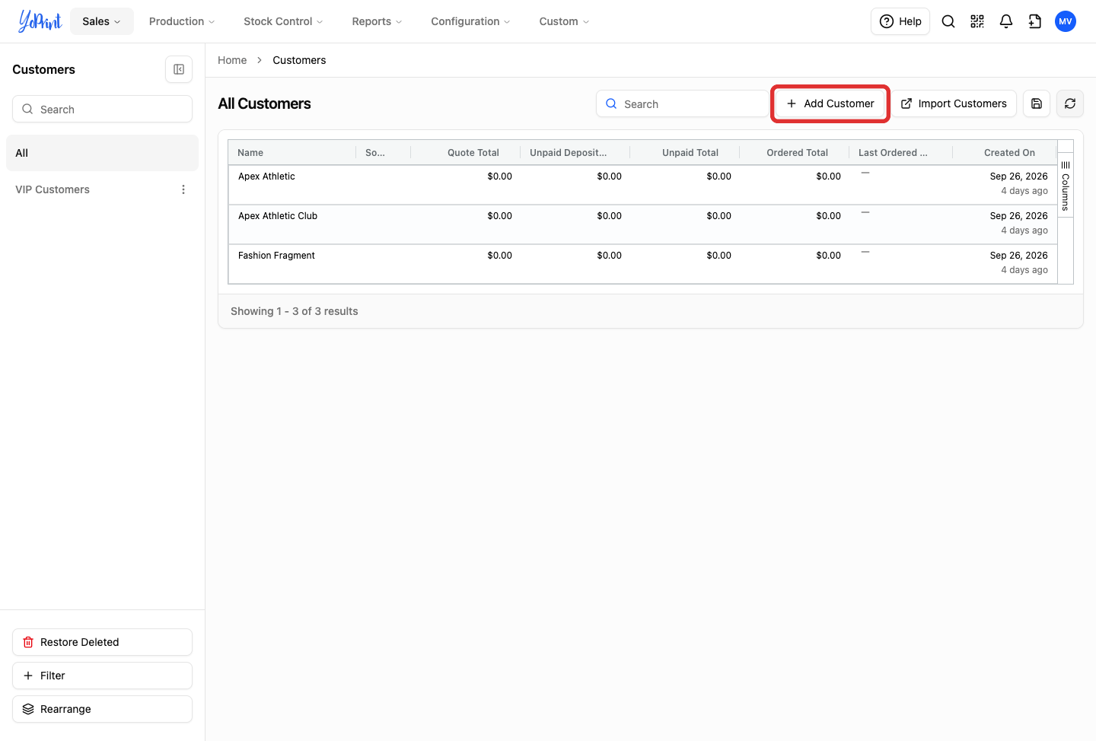The height and width of the screenshot is (741, 1096).
Task: Click the document export icon near avatar
Action: coord(1035,21)
